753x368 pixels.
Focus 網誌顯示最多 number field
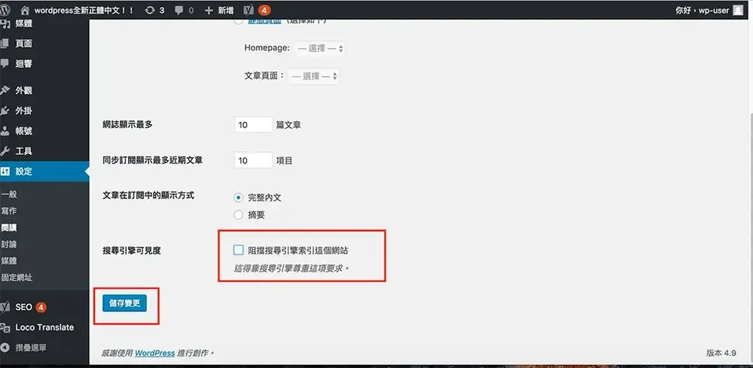click(x=253, y=125)
